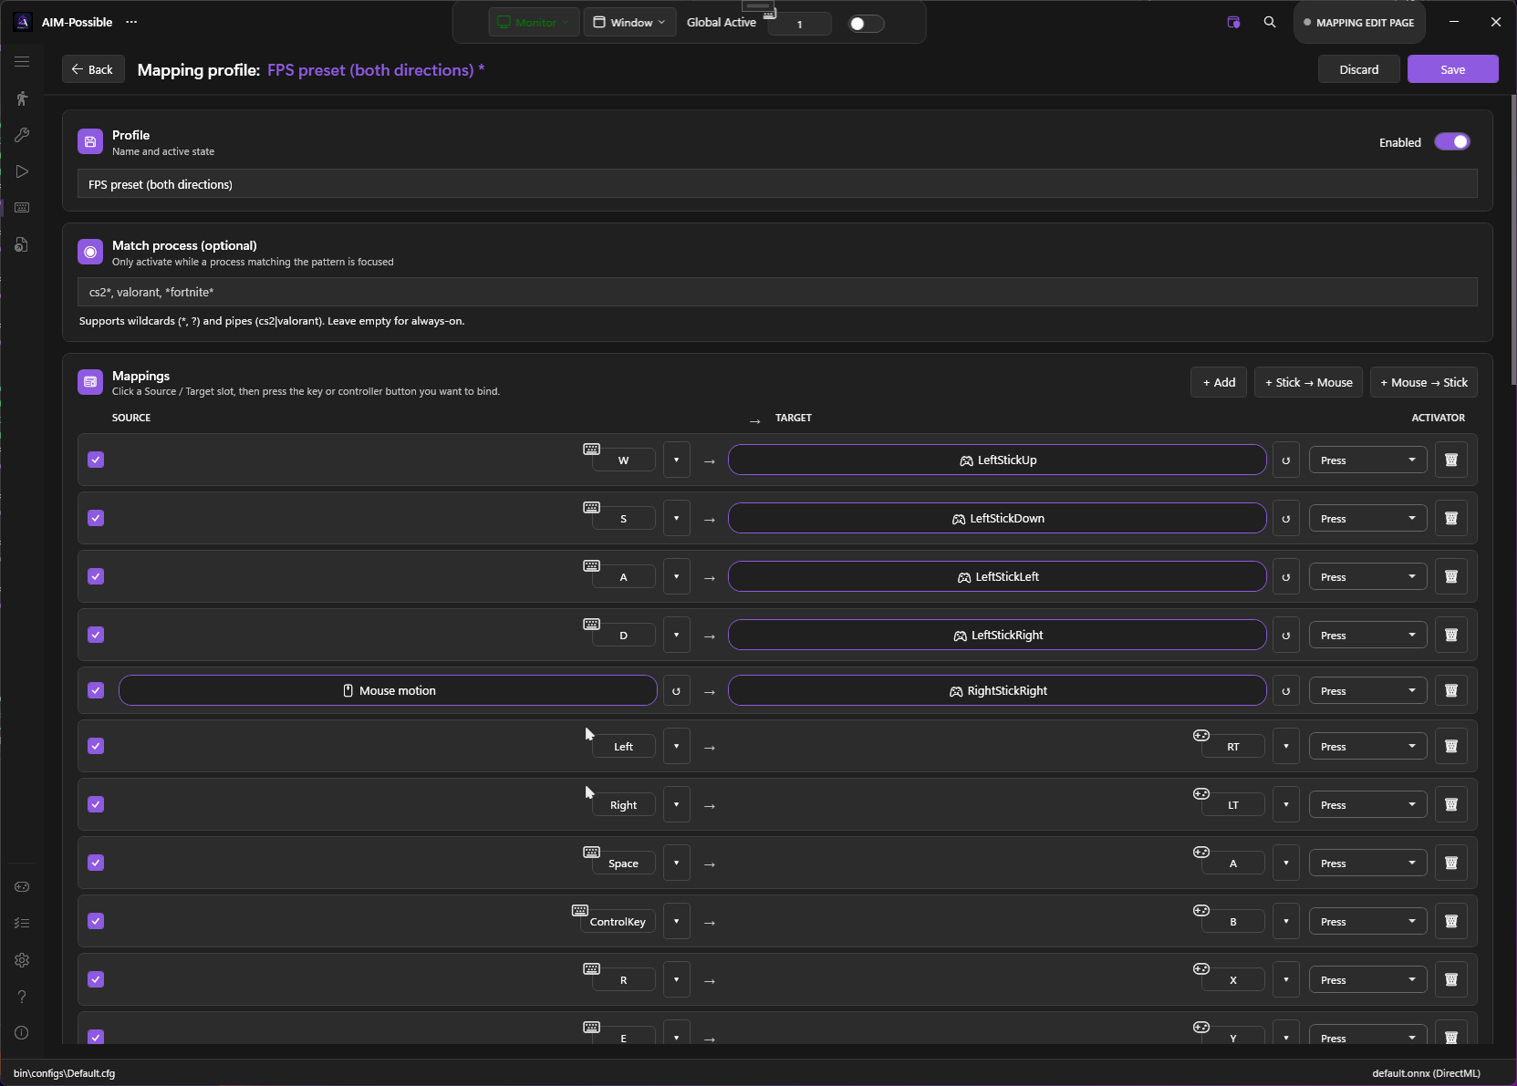Uncheck the W mapping row checkbox
1517x1086 pixels.
pyautogui.click(x=96, y=460)
